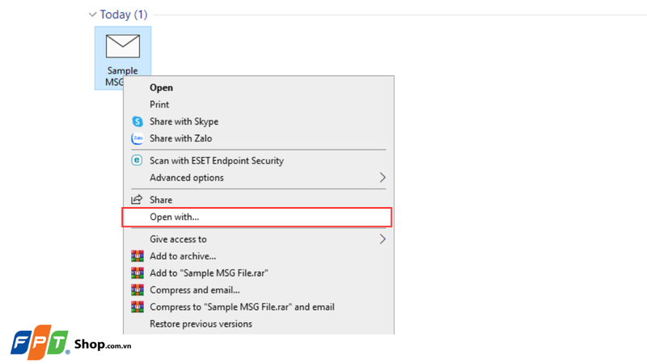Select Restore previous versions
647x364 pixels.
click(x=201, y=324)
